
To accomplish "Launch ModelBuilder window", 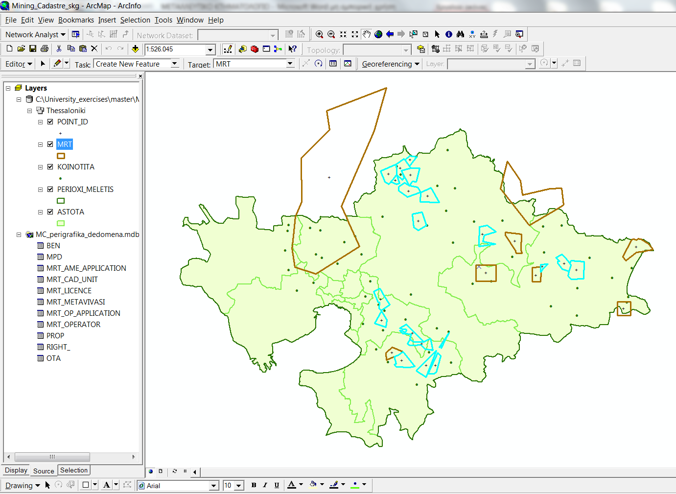I will (279, 49).
